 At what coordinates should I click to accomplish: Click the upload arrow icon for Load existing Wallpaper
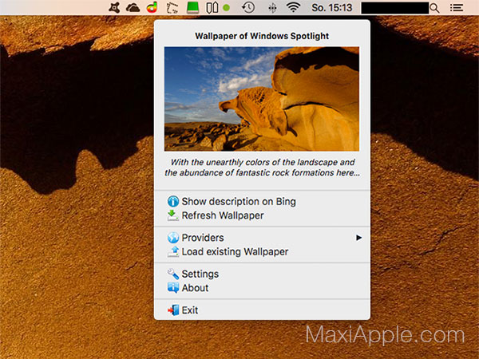[173, 251]
